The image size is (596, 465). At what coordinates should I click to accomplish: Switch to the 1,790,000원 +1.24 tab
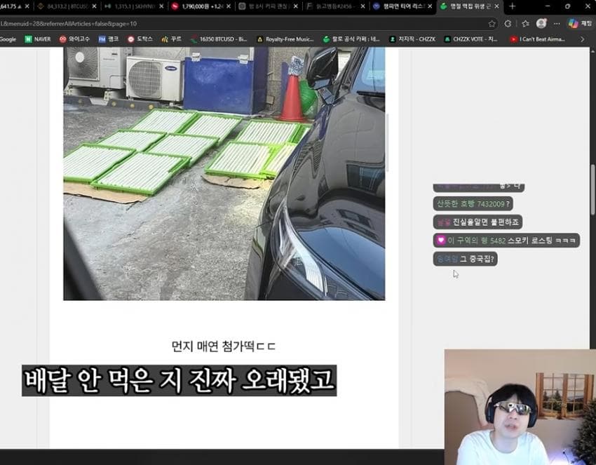(201, 6)
